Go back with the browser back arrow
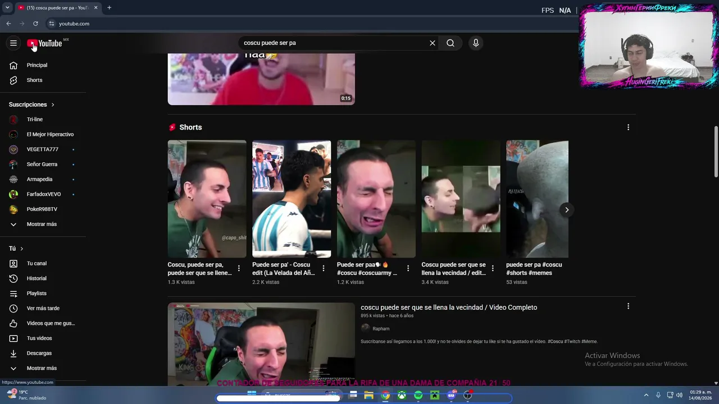 8,24
